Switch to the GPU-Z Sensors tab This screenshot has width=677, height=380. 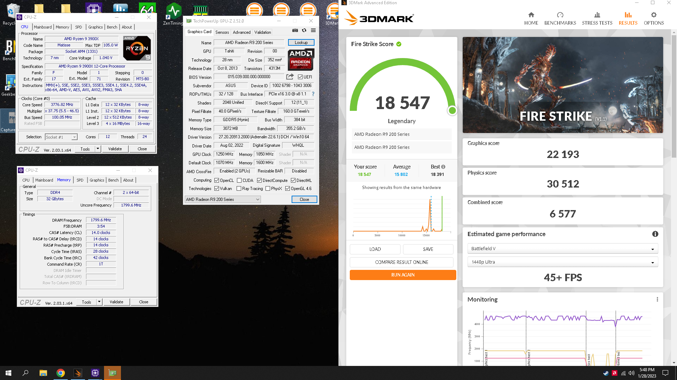(222, 32)
